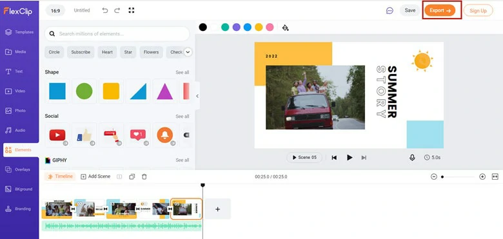Add the thumbs up like element
The image size is (503, 239).
(x=84, y=135)
